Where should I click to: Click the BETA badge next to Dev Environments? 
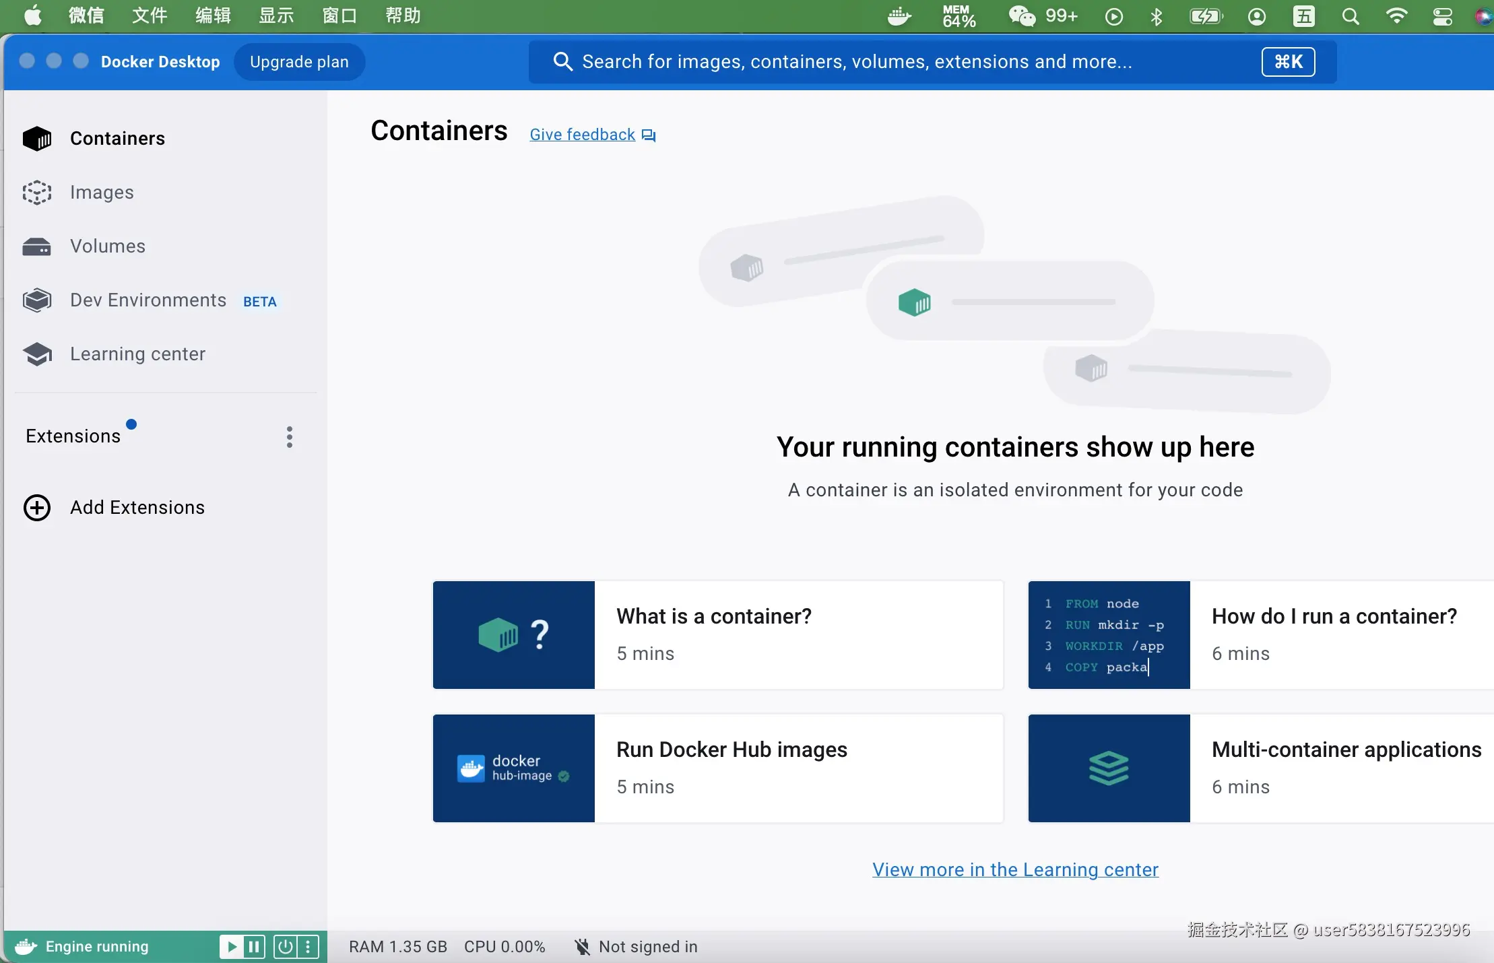tap(260, 302)
